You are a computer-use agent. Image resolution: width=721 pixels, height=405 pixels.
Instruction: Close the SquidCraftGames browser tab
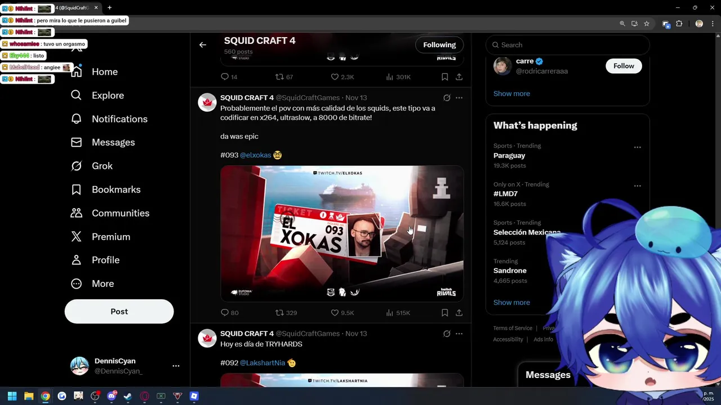click(x=96, y=8)
